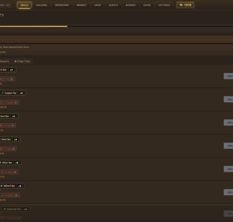Click the skill experience progress bar
This screenshot has width=233, height=222.
pos(116,26)
